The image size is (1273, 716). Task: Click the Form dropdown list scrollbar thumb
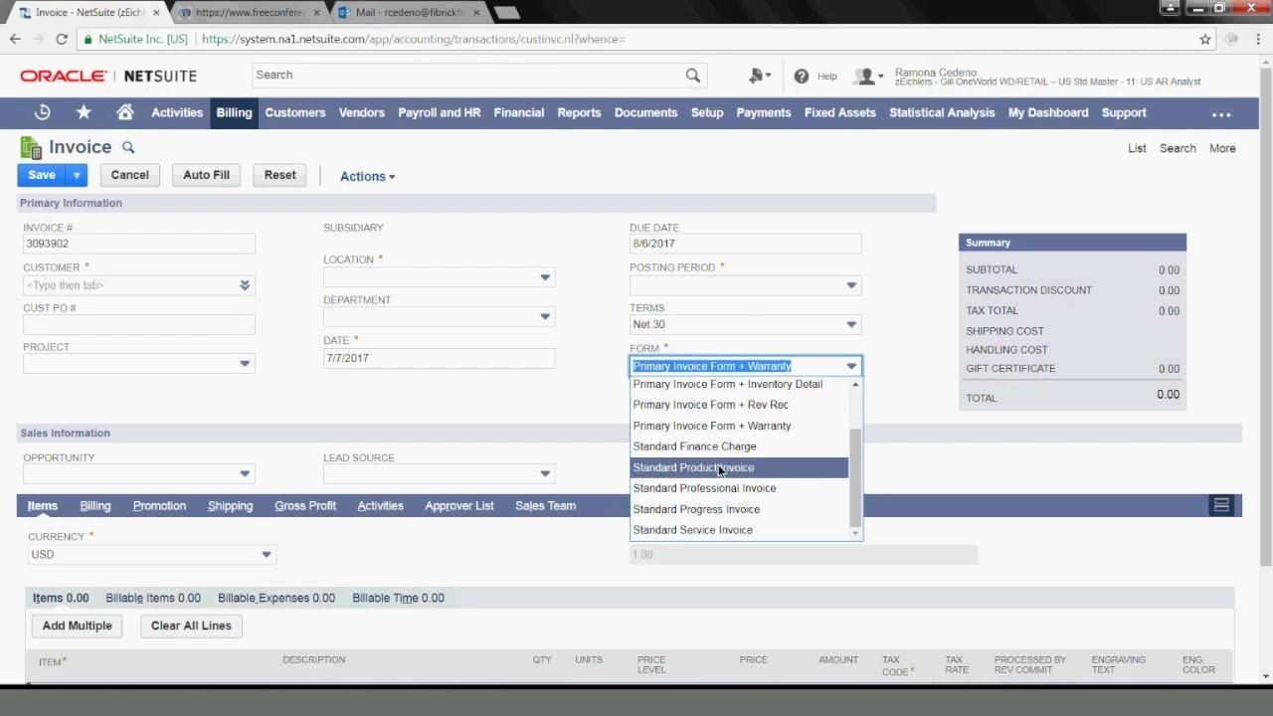[855, 478]
